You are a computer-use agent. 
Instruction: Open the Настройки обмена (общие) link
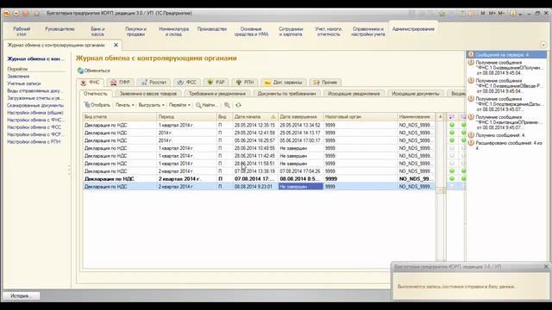click(35, 113)
